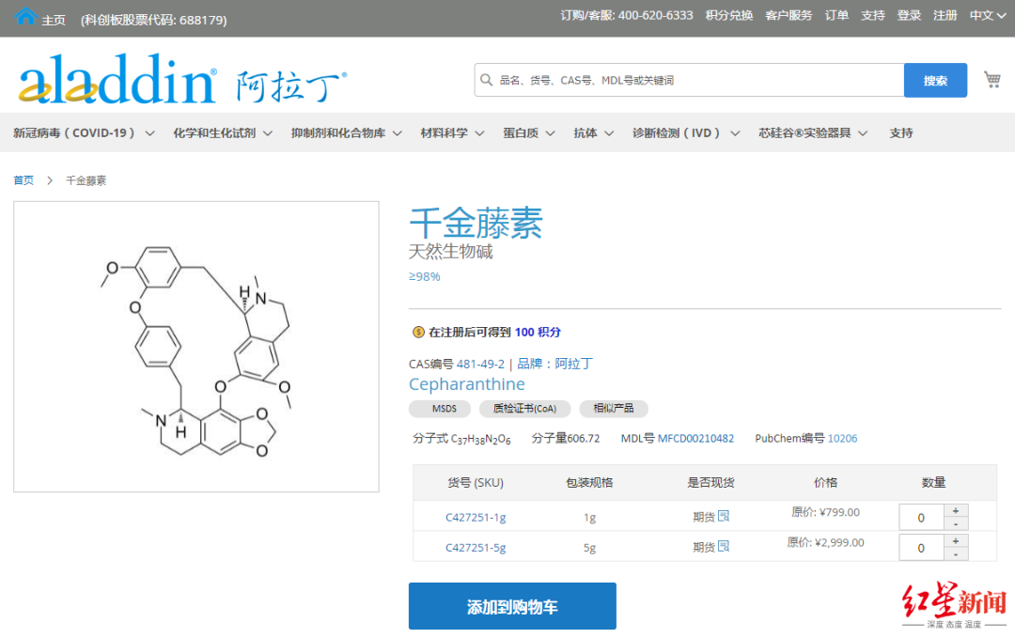Viewport: 1015px width, 638px height.
Task: Decrease quantity for the 1g row
Action: tap(956, 524)
